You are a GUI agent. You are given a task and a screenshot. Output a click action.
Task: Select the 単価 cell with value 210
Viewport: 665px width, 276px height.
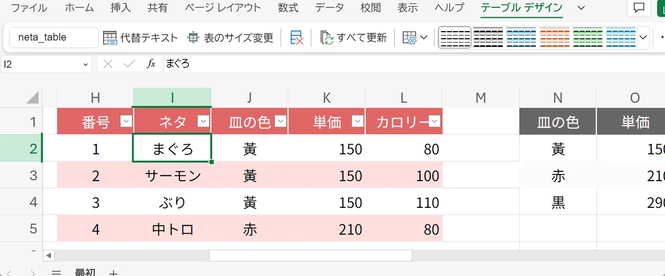coord(326,229)
